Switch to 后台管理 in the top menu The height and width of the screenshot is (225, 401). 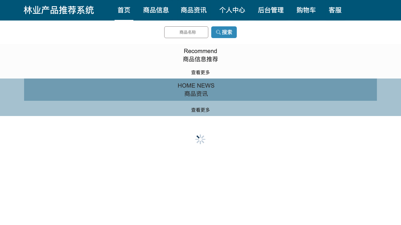tap(271, 10)
